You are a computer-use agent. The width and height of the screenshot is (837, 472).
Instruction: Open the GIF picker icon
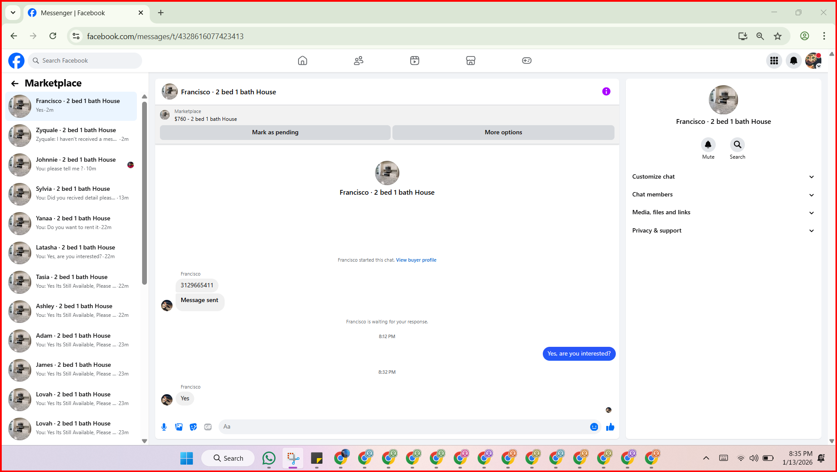point(208,427)
